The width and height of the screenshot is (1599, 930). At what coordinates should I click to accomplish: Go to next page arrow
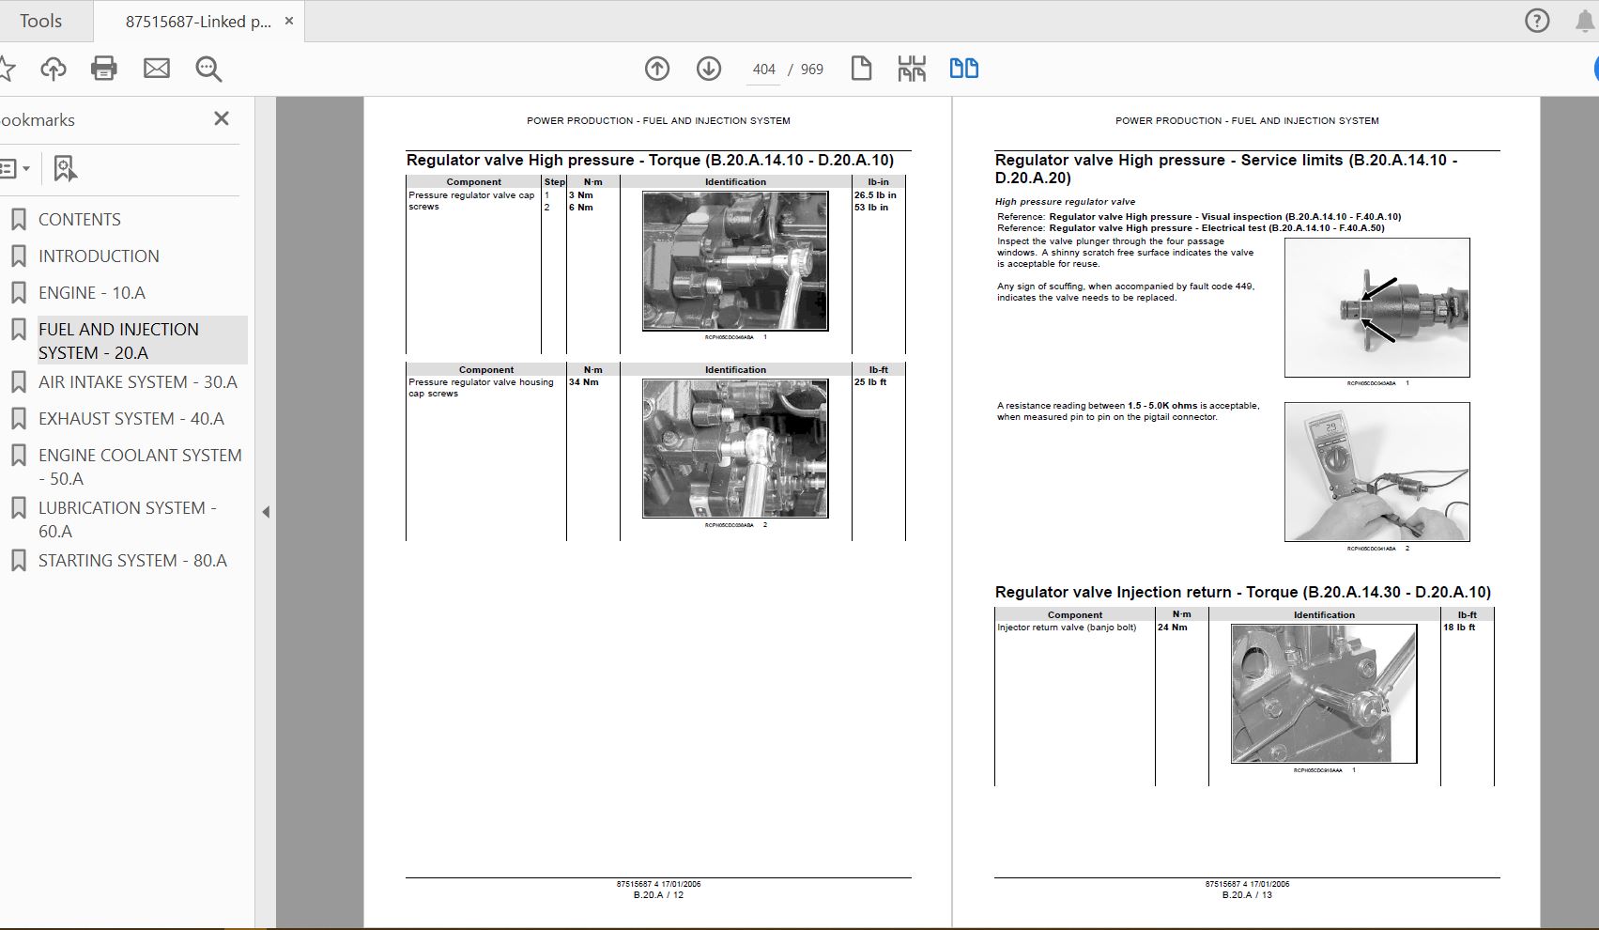(x=709, y=69)
